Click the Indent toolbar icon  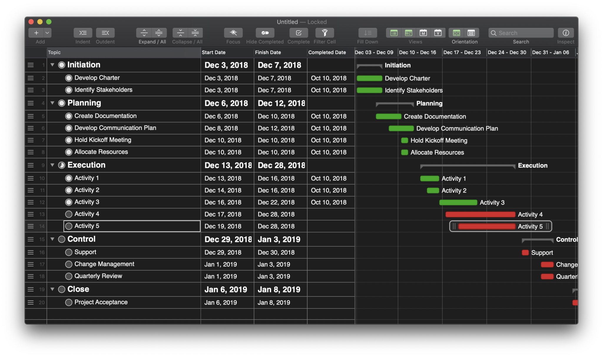83,33
